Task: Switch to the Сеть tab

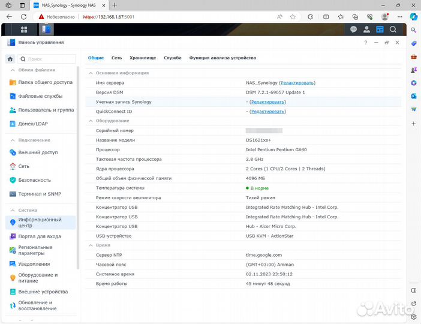Action: 116,58
